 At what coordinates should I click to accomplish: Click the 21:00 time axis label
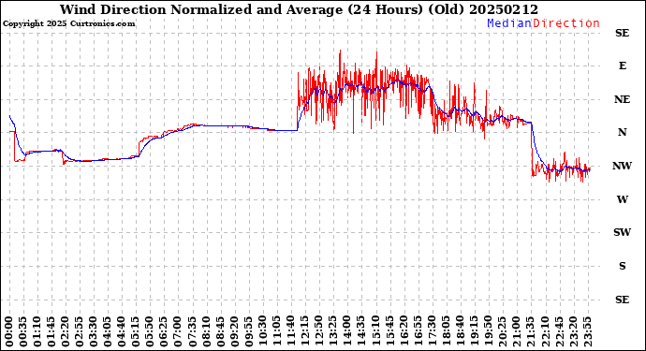[516, 332]
